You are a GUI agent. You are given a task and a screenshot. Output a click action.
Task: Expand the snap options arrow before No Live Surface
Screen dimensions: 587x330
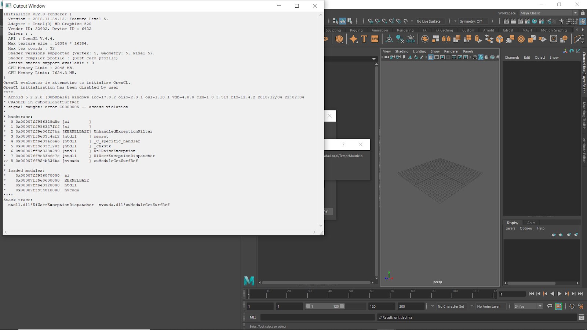412,21
